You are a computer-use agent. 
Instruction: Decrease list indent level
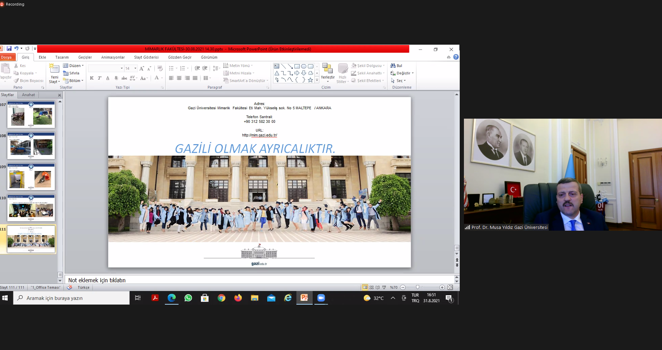197,68
